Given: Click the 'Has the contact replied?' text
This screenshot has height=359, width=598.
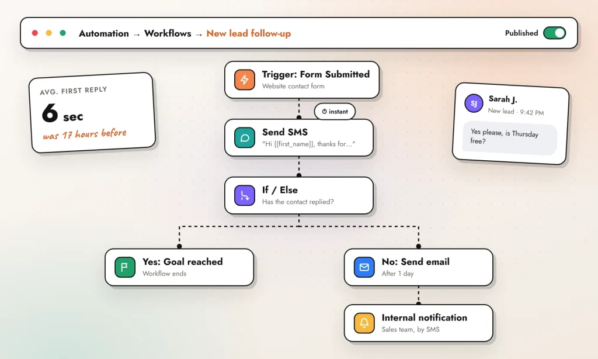Looking at the screenshot, I should point(297,202).
